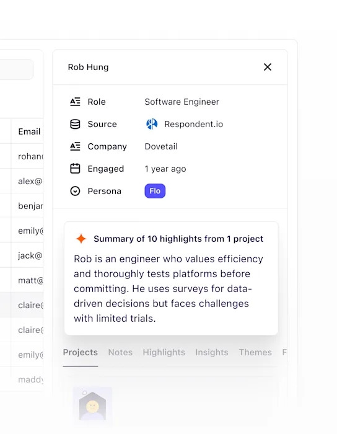Open the Insights tab
The width and height of the screenshot is (337, 434).
point(212,352)
